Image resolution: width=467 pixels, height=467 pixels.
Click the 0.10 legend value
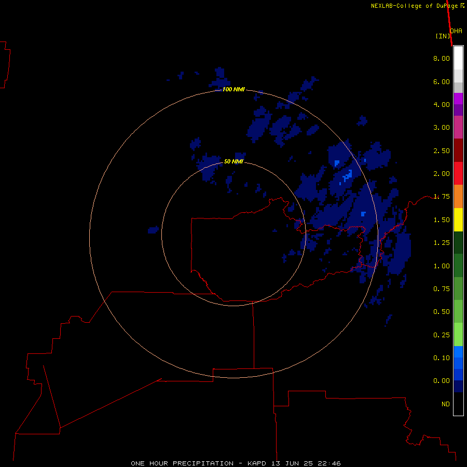(442, 358)
